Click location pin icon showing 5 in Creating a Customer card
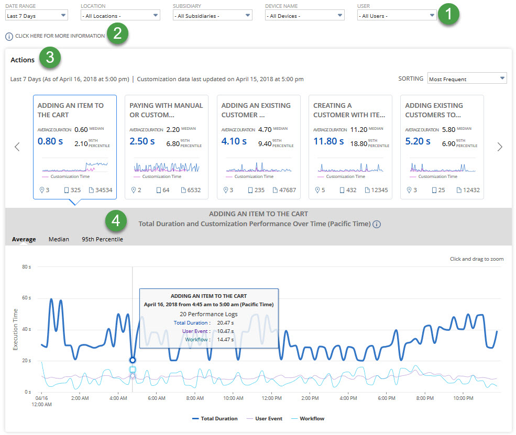Image resolution: width=516 pixels, height=435 pixels. [317, 190]
